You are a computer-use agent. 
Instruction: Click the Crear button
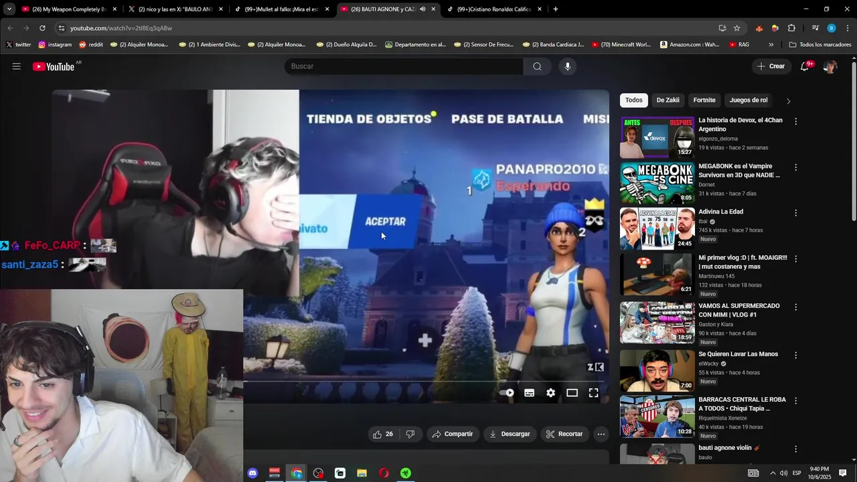pos(771,66)
